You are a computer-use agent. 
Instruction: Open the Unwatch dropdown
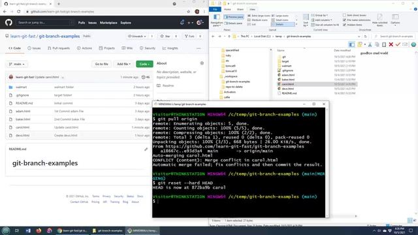click(137, 36)
